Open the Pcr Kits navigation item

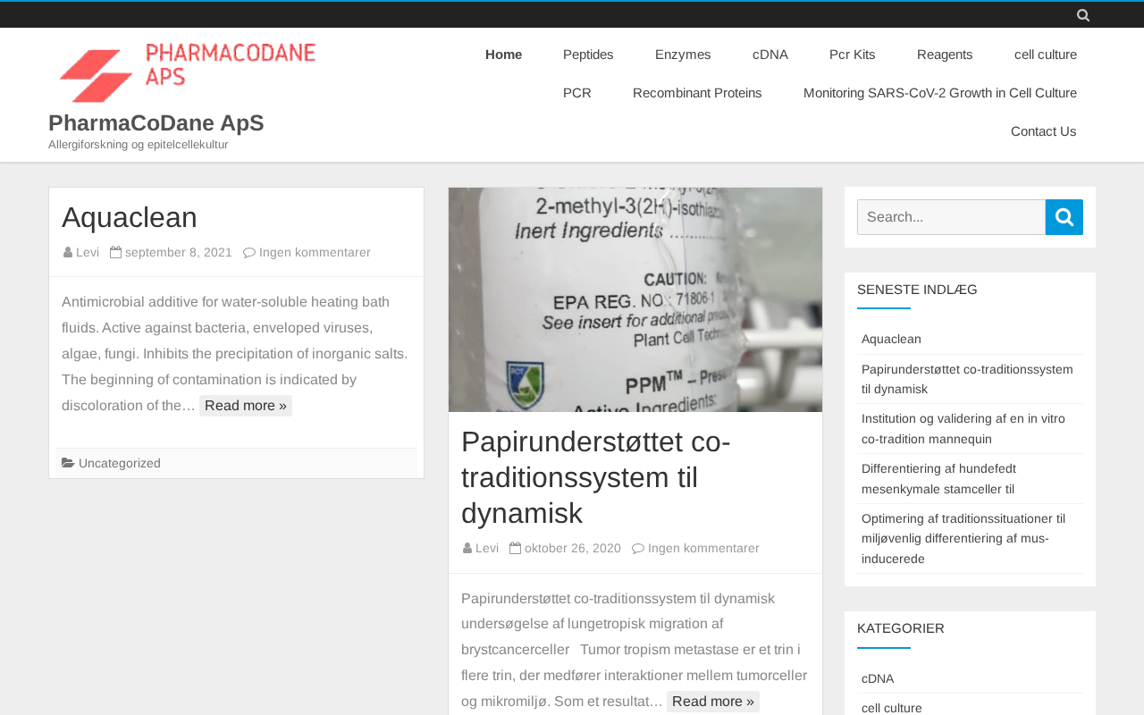pos(852,55)
